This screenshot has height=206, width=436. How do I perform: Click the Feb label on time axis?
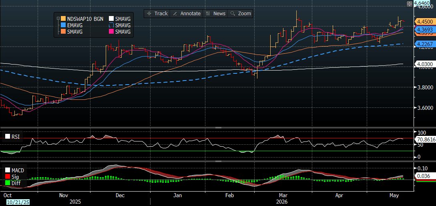230,196
